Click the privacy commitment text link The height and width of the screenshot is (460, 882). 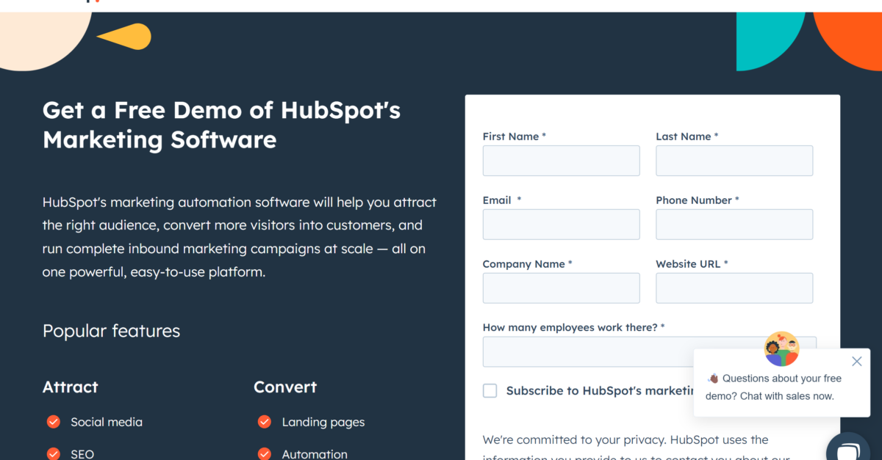pos(625,440)
